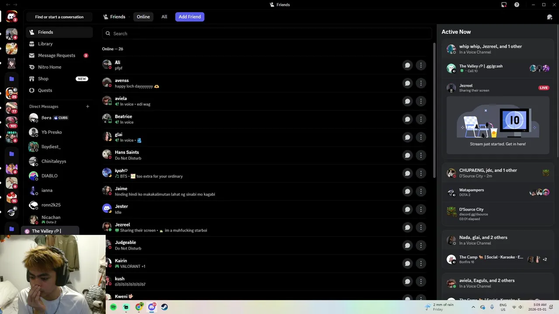Open DM with Nicachan

click(59, 219)
